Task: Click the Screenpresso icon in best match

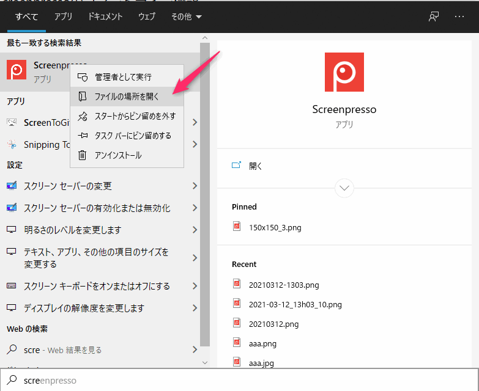Action: [17, 70]
